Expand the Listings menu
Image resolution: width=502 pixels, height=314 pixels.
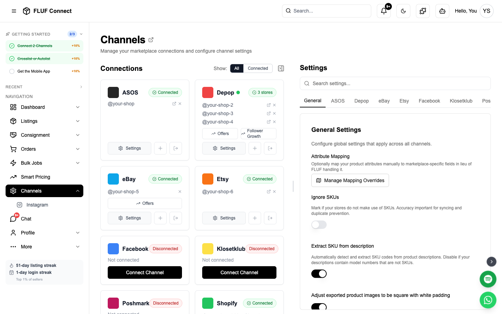(x=78, y=121)
